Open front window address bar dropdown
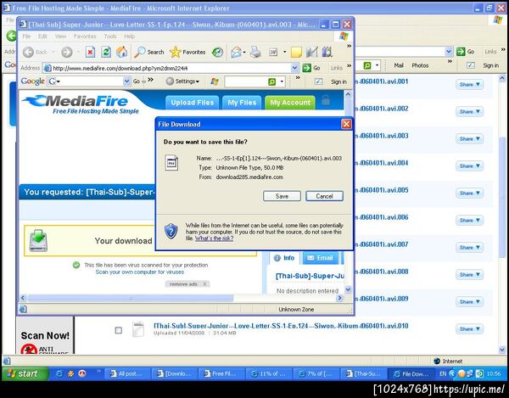This screenshot has height=398, width=509. click(294, 68)
